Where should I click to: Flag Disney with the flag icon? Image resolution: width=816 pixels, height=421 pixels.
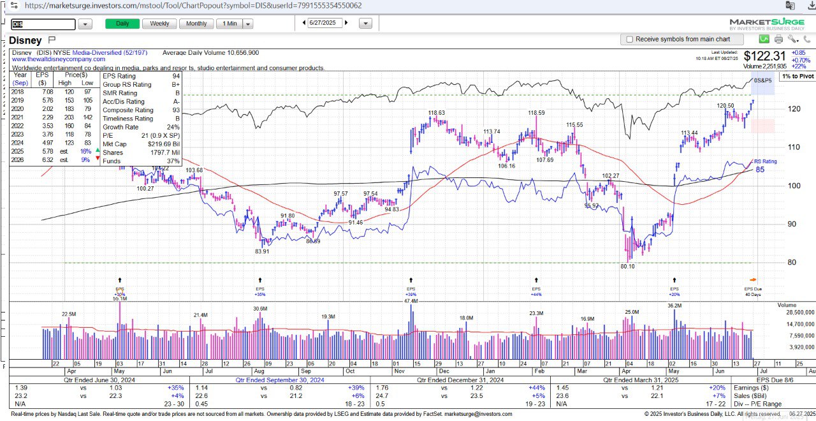(52, 40)
